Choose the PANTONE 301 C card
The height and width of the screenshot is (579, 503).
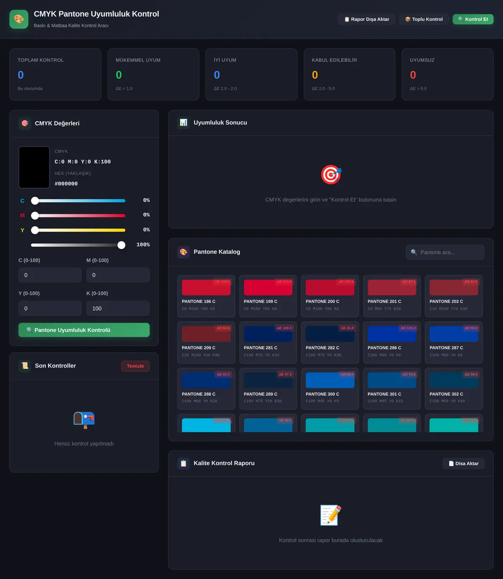click(x=392, y=388)
